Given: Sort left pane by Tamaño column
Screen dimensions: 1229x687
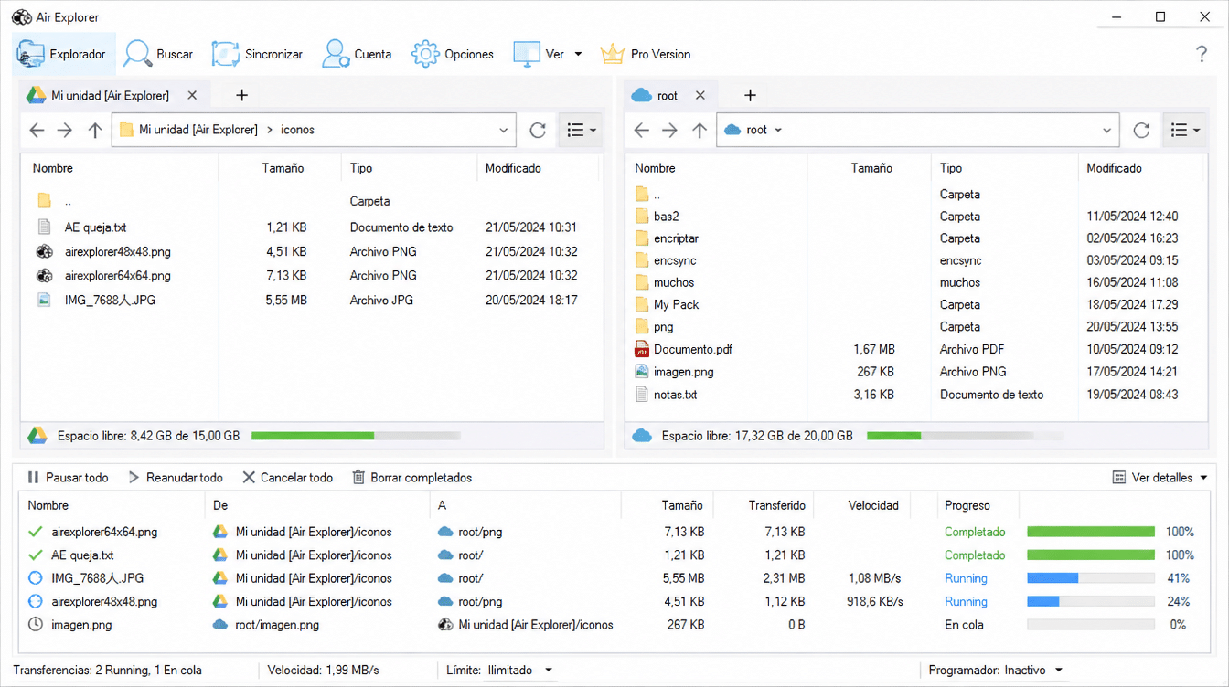Looking at the screenshot, I should pyautogui.click(x=281, y=168).
